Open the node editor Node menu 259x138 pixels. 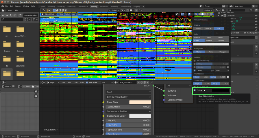tap(82, 82)
